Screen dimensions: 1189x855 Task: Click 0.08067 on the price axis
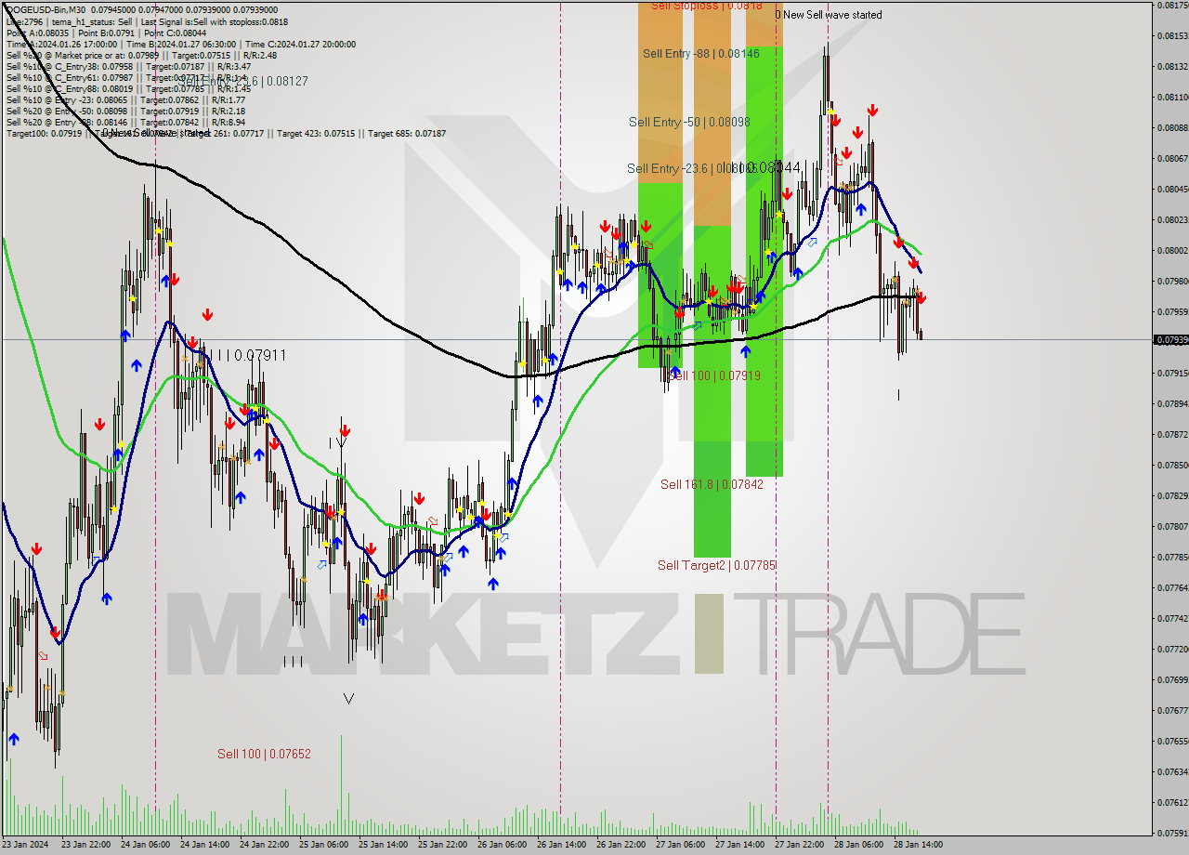pyautogui.click(x=1172, y=158)
